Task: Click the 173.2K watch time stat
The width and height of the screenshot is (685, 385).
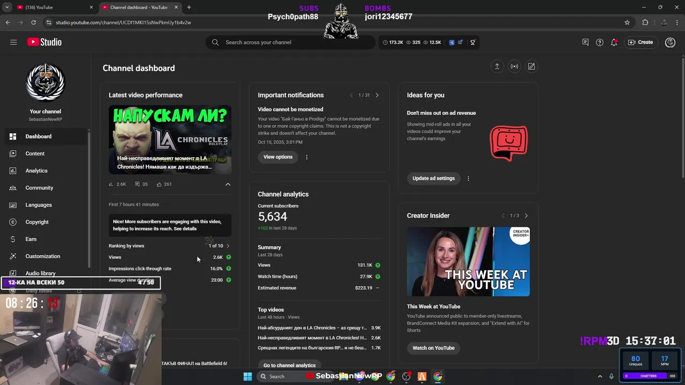Action: pyautogui.click(x=393, y=42)
